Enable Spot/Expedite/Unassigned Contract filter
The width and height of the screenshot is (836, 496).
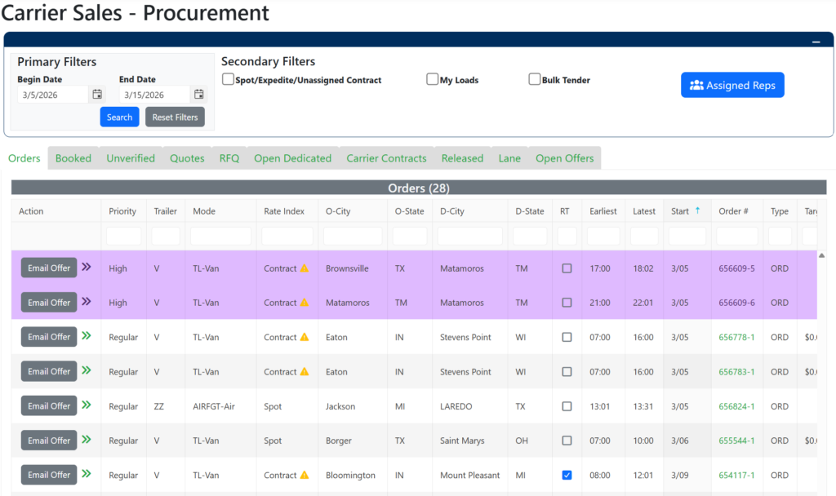point(229,80)
